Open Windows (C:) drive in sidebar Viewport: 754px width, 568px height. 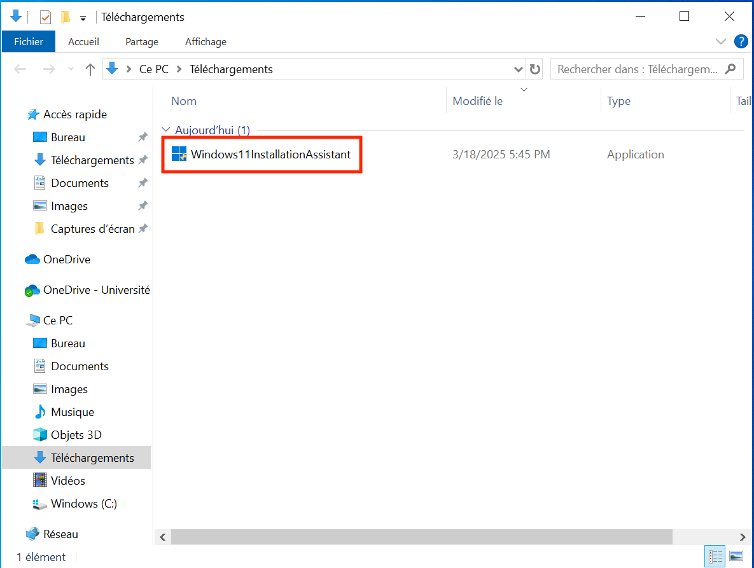pos(83,504)
